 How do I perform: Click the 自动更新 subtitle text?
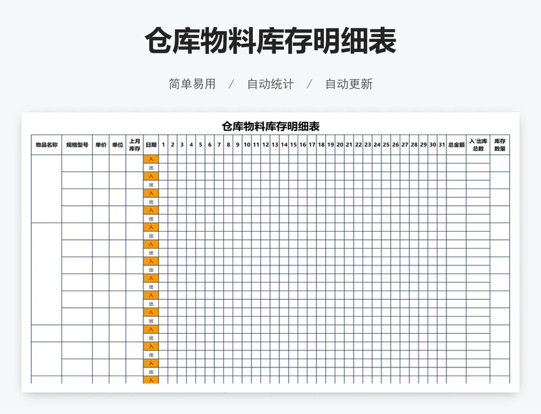click(x=349, y=84)
